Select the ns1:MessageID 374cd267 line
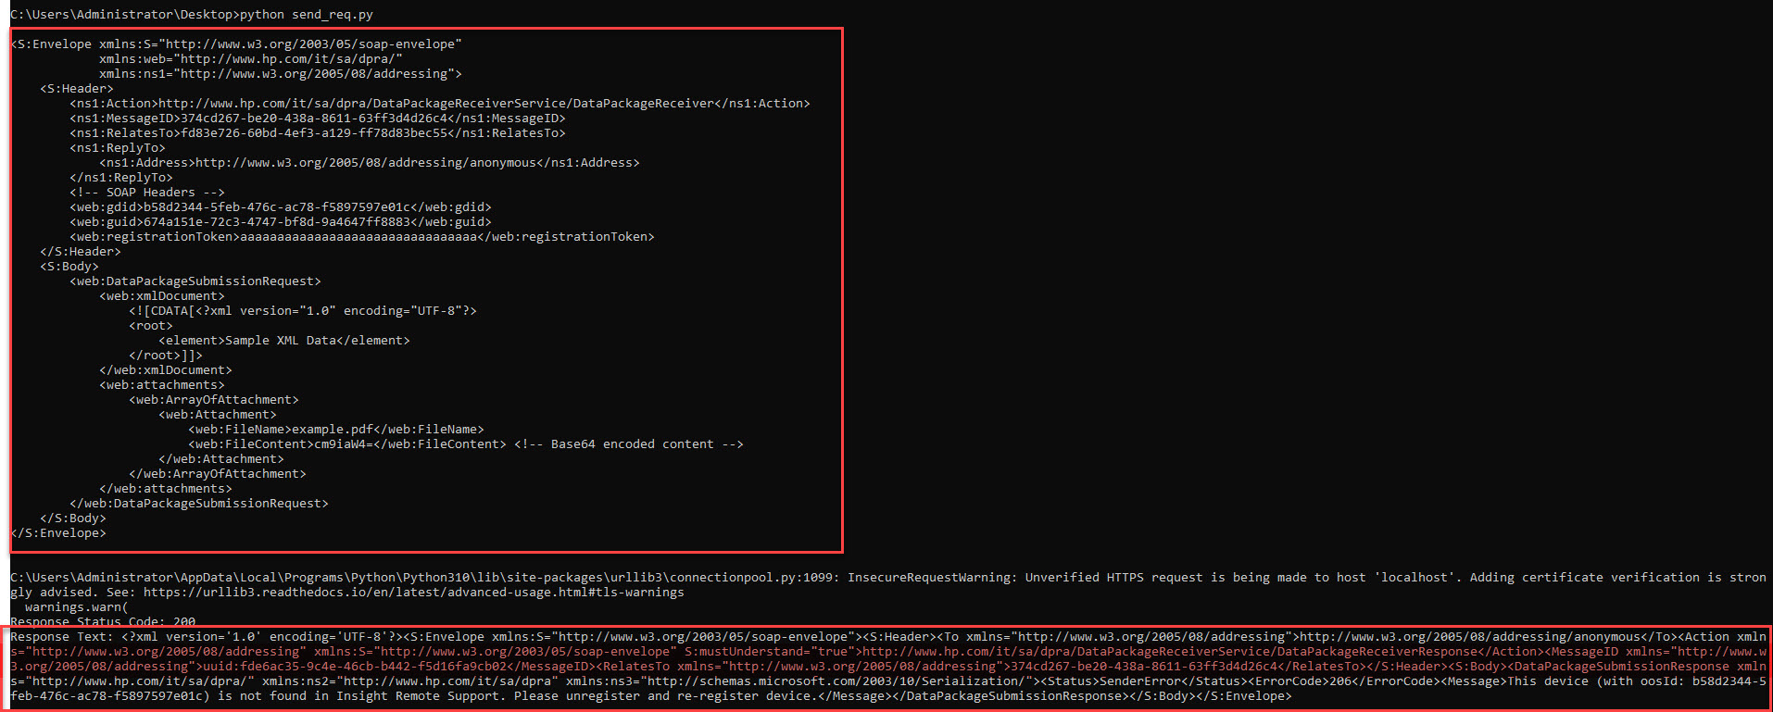 [318, 119]
